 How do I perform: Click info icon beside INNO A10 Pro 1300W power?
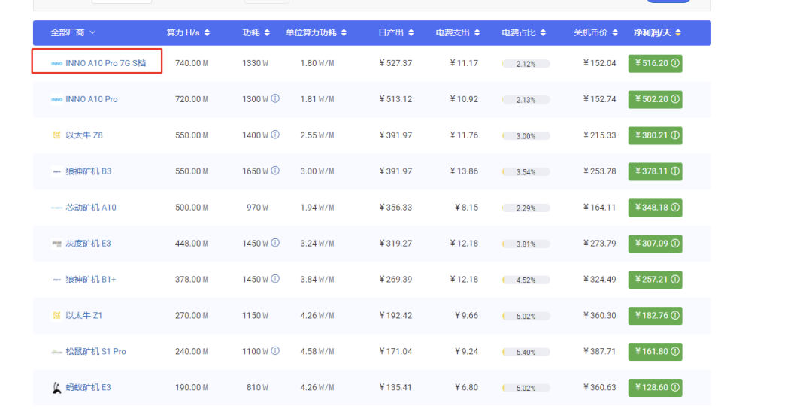pos(275,98)
